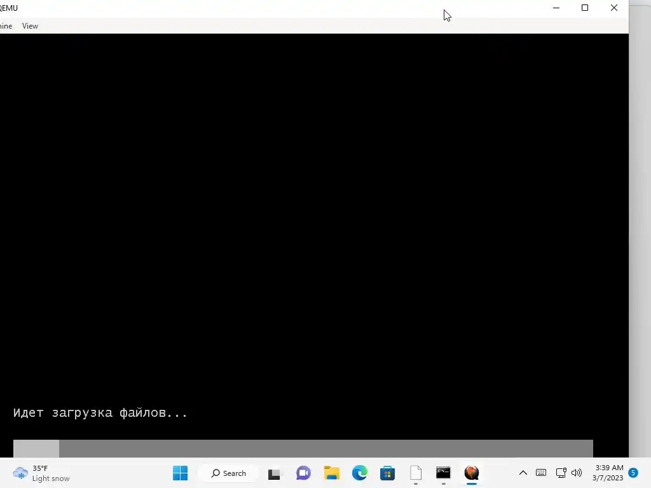Open the weather widget showing Light snow
This screenshot has height=488, width=651.
coord(41,473)
